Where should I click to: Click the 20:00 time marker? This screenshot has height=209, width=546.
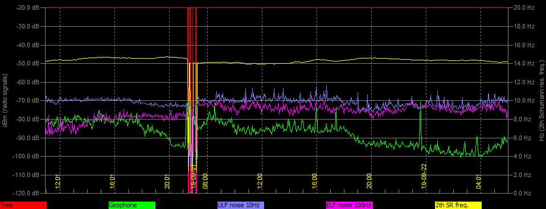(x=369, y=182)
